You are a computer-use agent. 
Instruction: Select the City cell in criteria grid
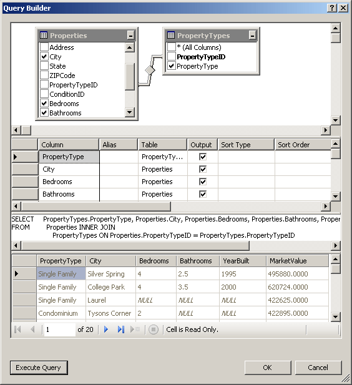coord(69,169)
